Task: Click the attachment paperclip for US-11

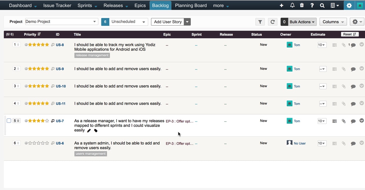Action: click(344, 104)
